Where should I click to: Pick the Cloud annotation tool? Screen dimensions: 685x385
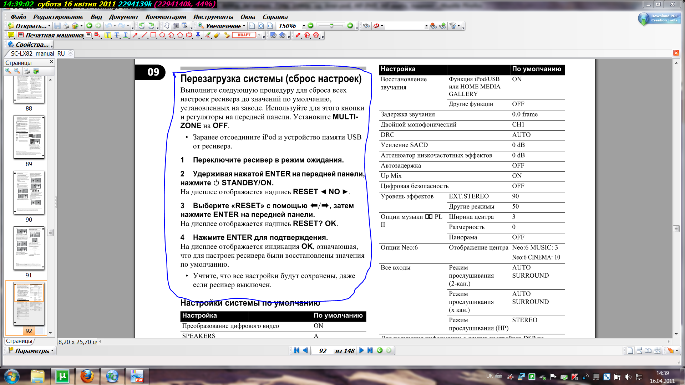tap(189, 35)
